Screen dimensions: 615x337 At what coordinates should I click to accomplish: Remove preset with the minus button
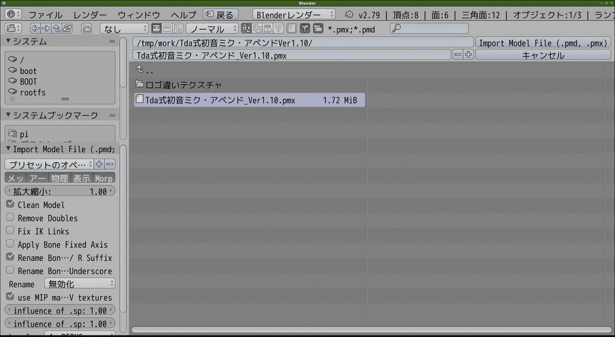pos(110,164)
